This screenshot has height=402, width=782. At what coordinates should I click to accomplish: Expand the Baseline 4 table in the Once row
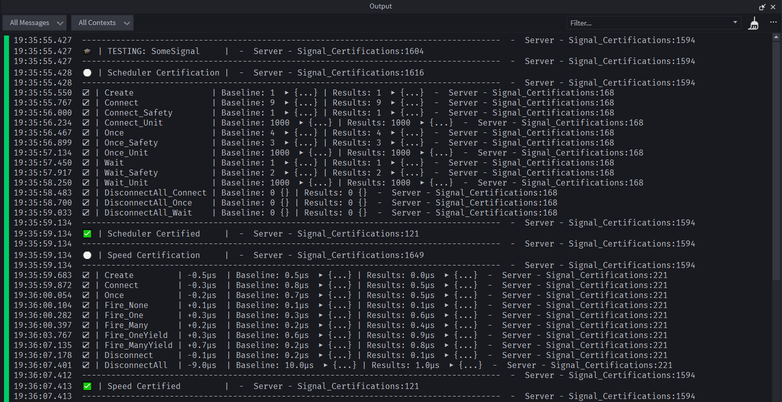click(x=287, y=133)
